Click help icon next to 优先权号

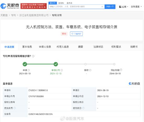pos(15,108)
